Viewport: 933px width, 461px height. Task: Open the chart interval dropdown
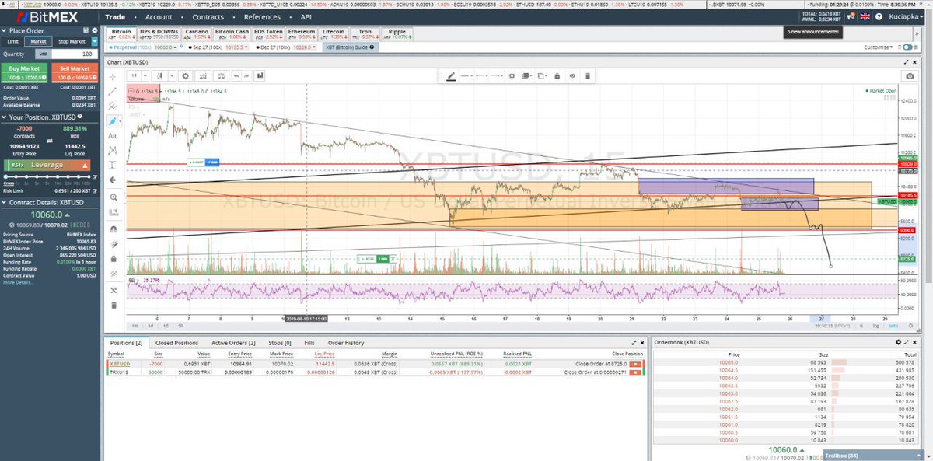[x=145, y=76]
